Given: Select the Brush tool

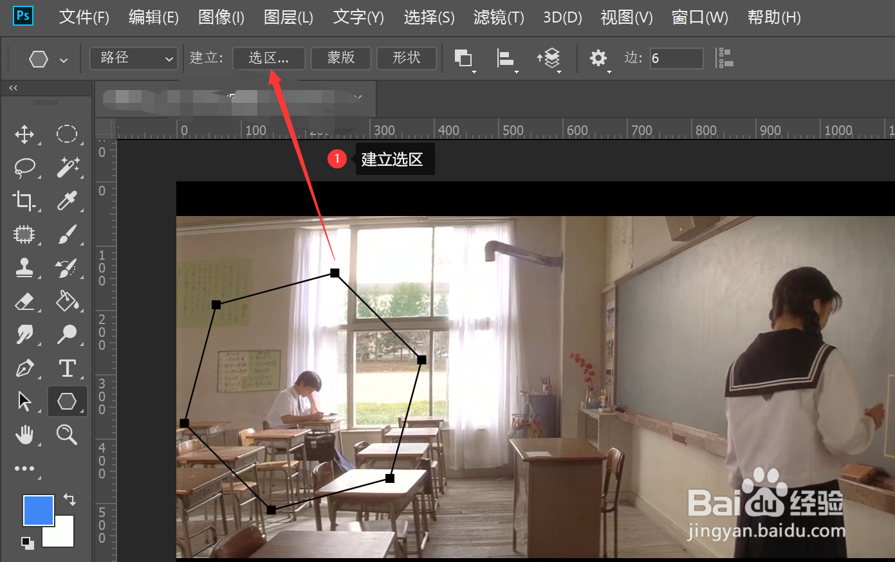Looking at the screenshot, I should click(x=67, y=234).
